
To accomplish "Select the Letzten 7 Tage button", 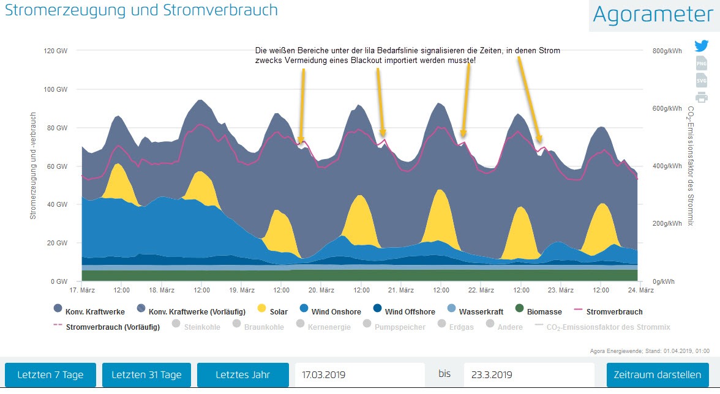I will (50, 375).
